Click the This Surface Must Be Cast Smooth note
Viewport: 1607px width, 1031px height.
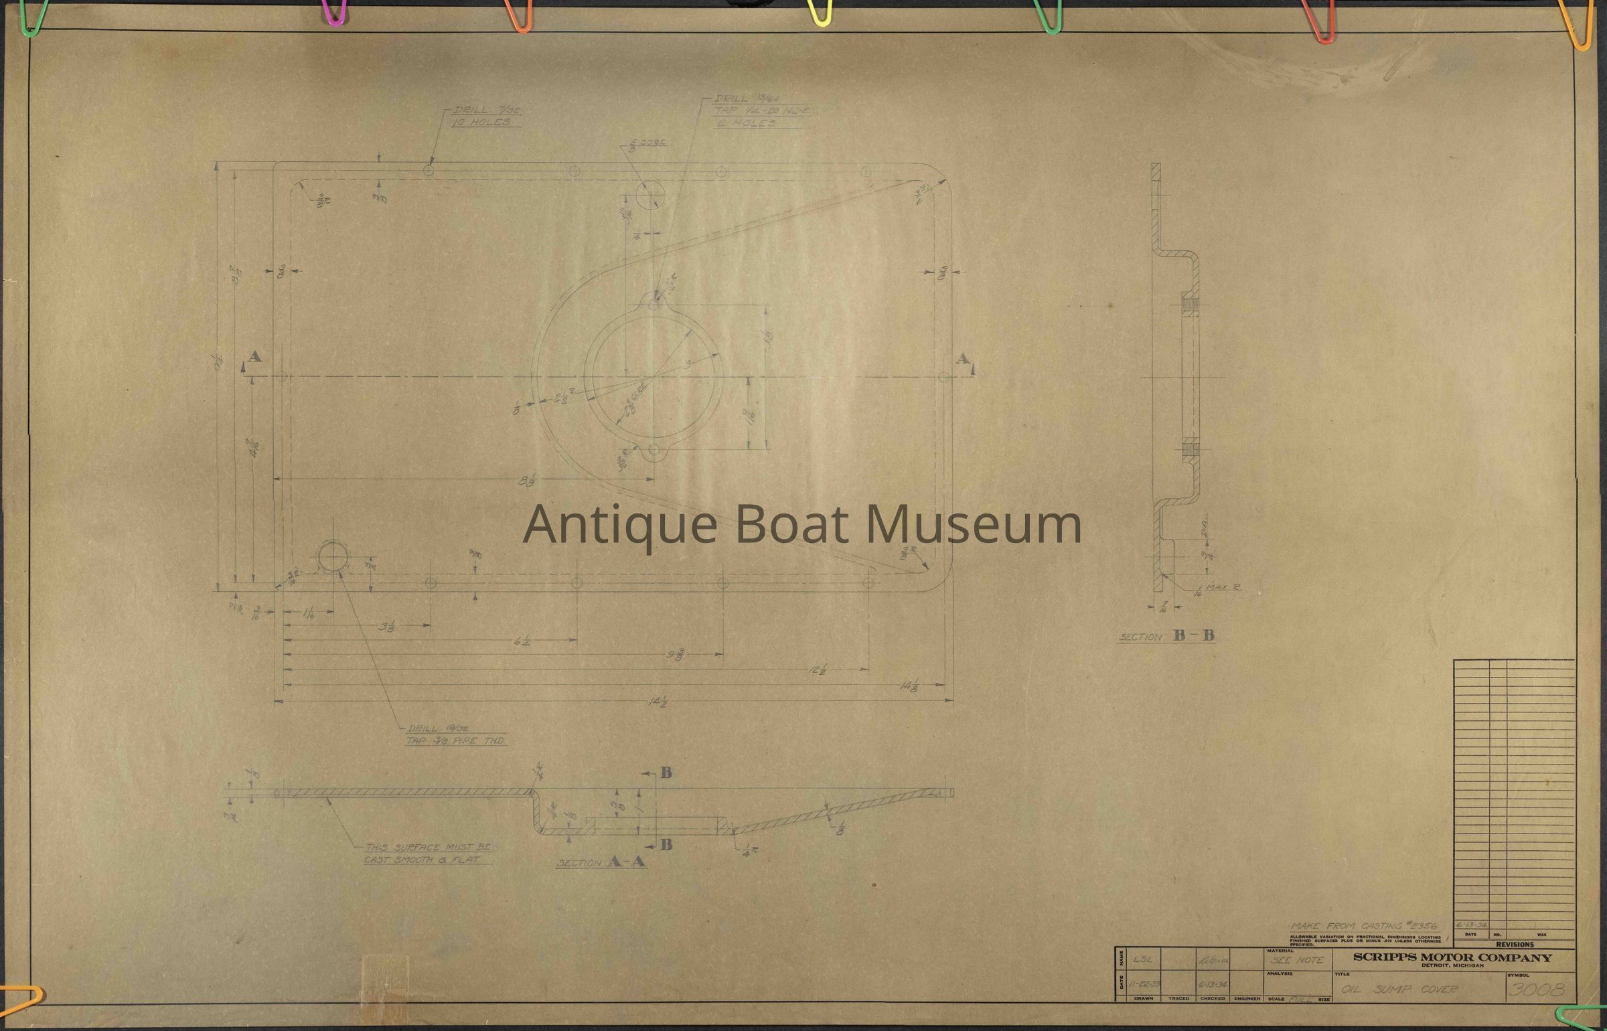tap(428, 854)
